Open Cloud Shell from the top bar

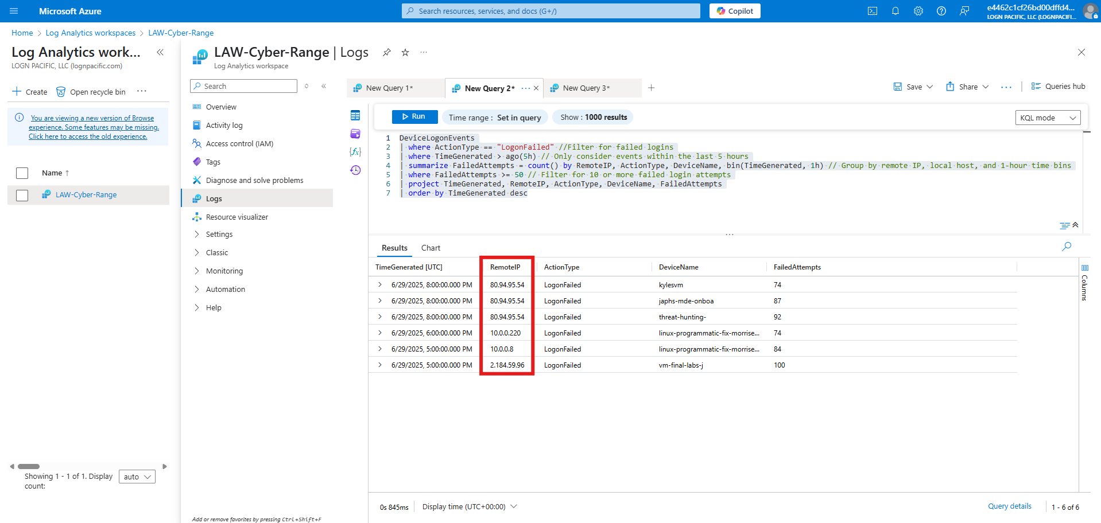(x=873, y=11)
